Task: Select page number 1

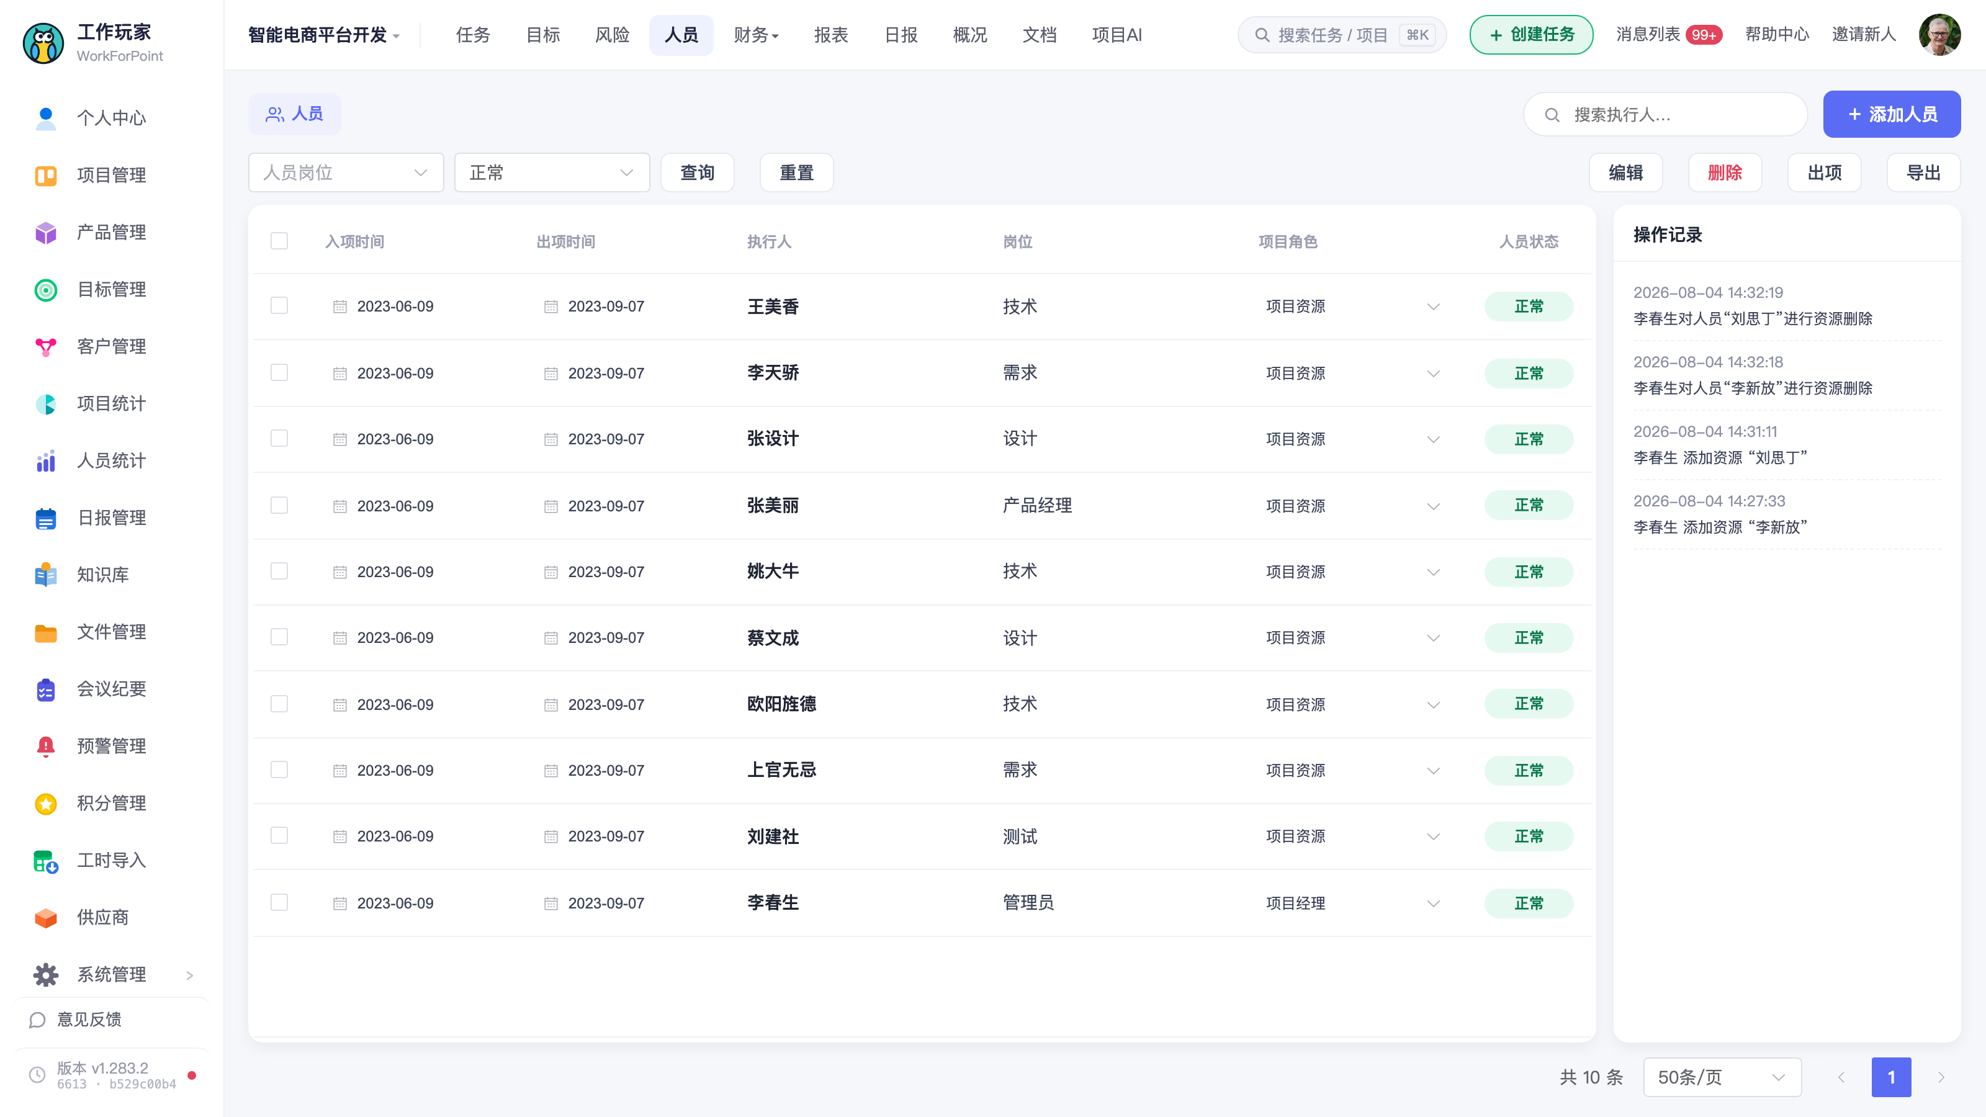Action: 1891,1078
